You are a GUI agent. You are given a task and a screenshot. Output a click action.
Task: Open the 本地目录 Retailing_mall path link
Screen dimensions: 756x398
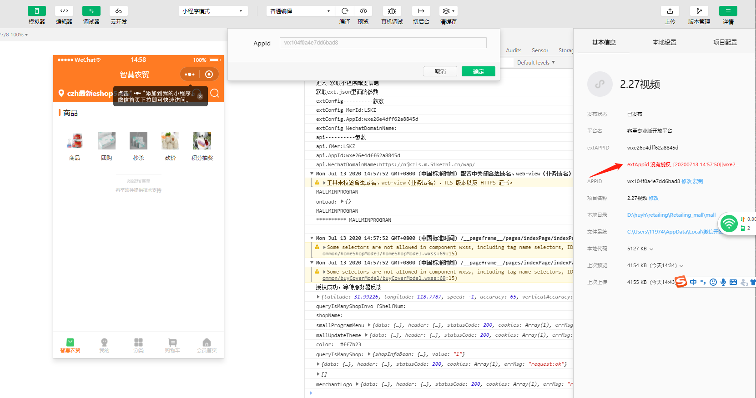click(671, 215)
